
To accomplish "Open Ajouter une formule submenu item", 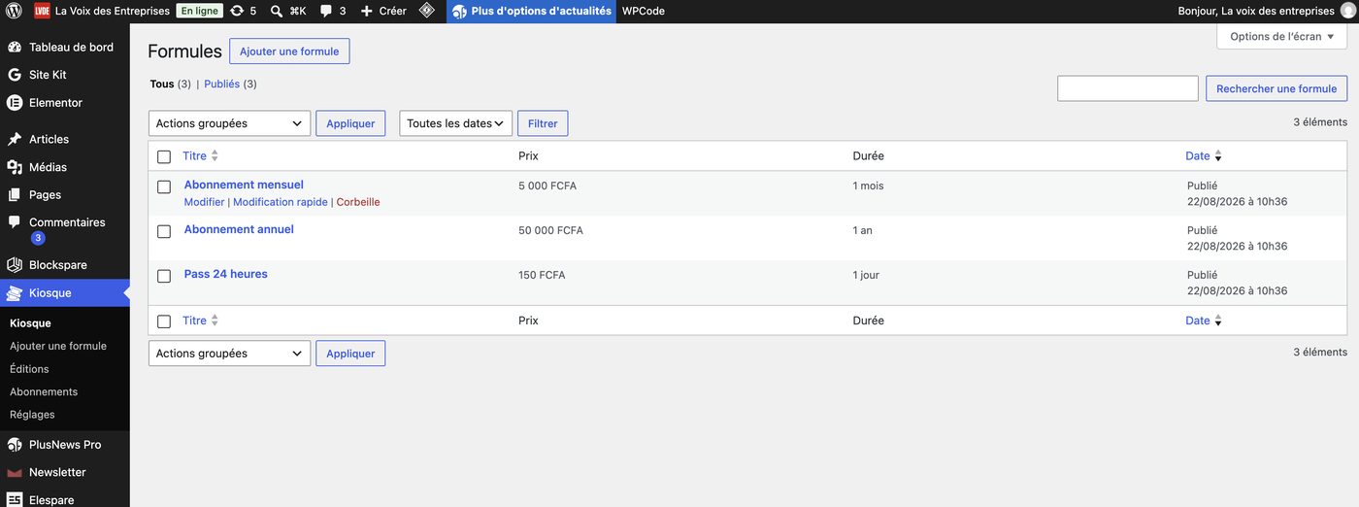I will point(58,346).
